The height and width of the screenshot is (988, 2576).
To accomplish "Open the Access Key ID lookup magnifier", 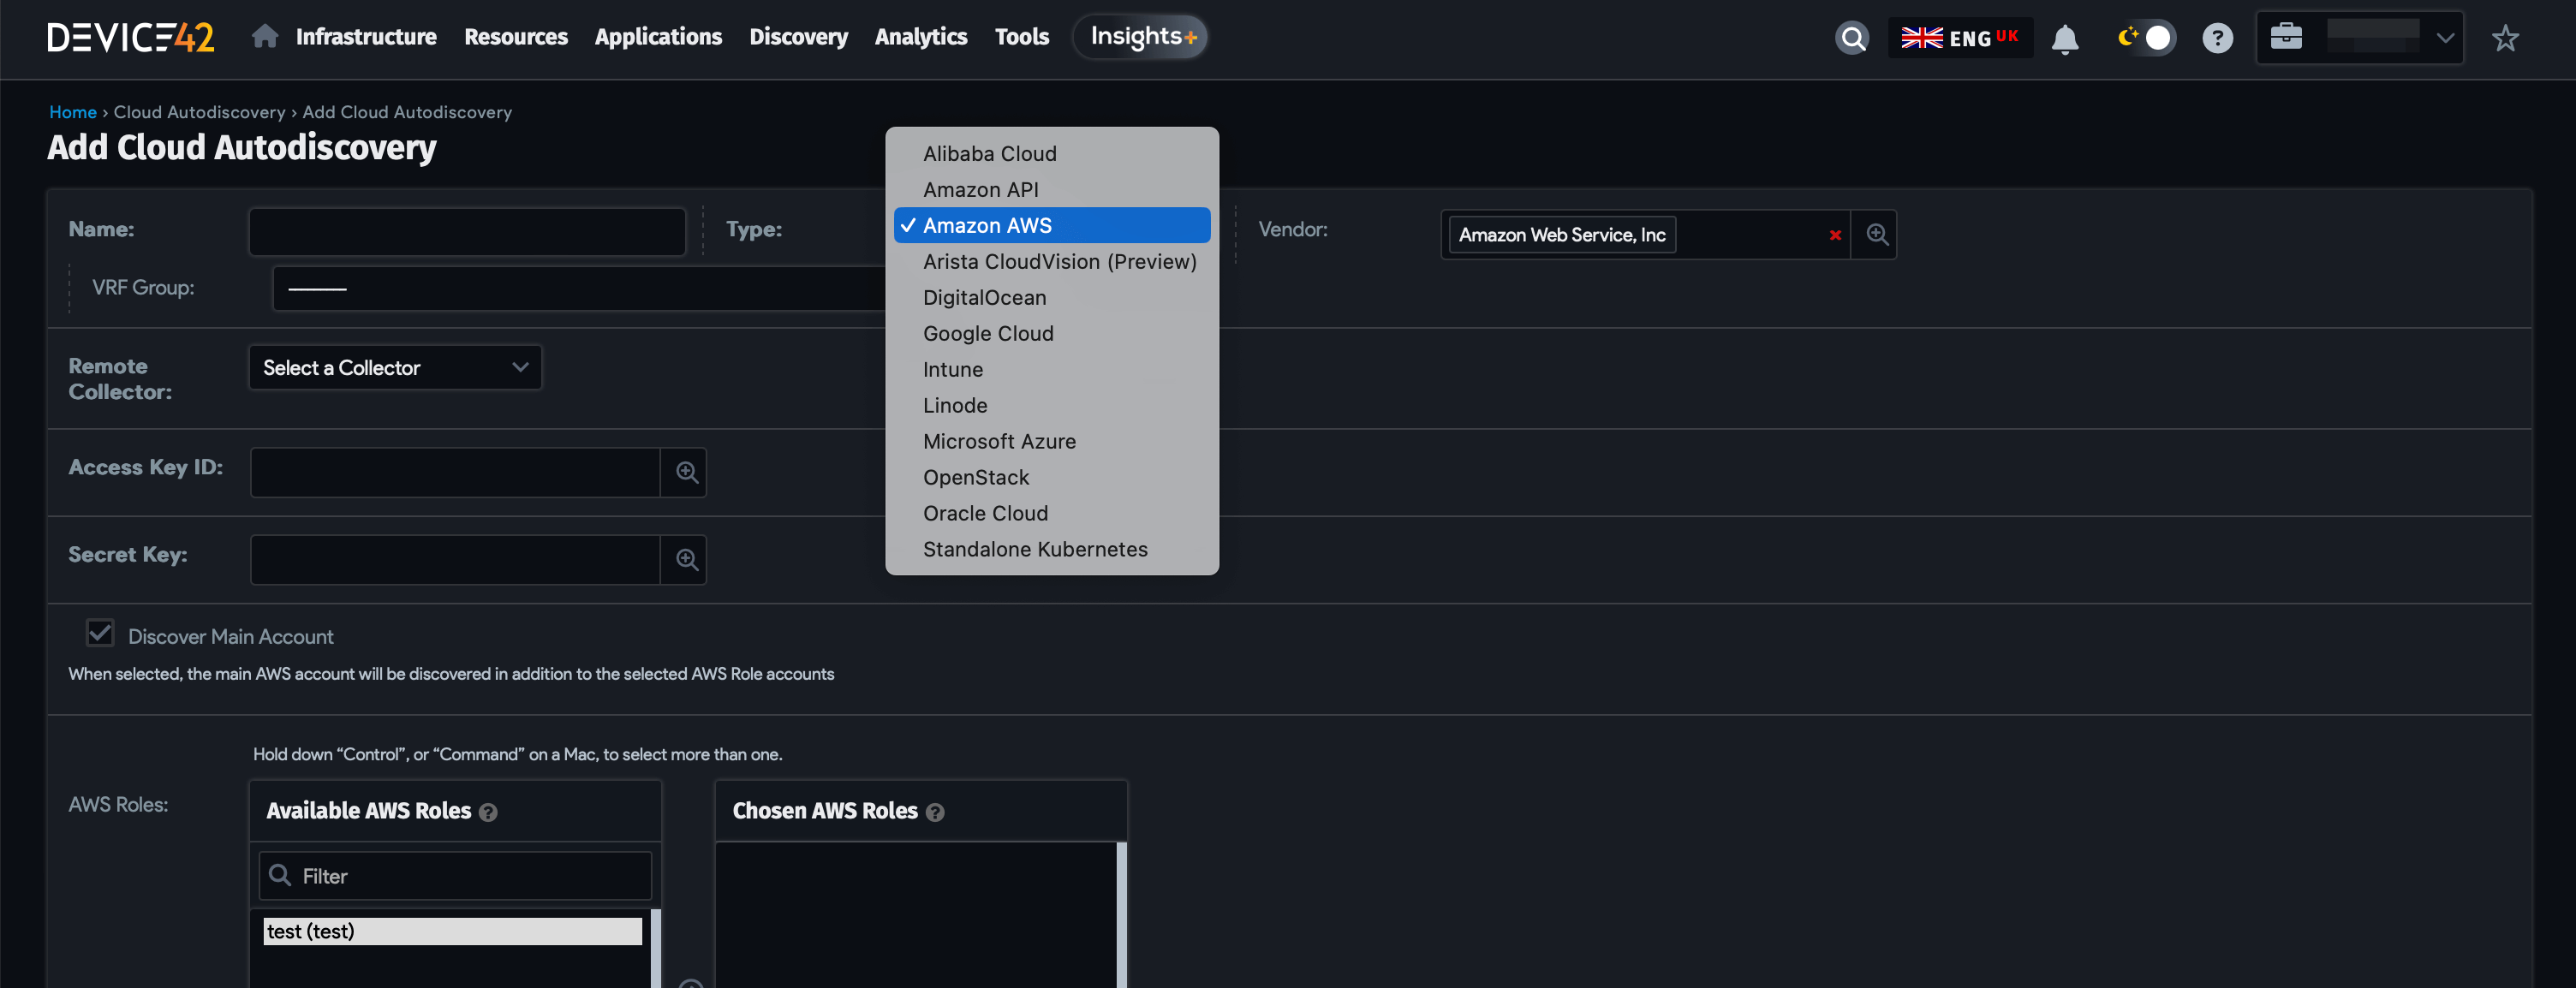I will [684, 472].
